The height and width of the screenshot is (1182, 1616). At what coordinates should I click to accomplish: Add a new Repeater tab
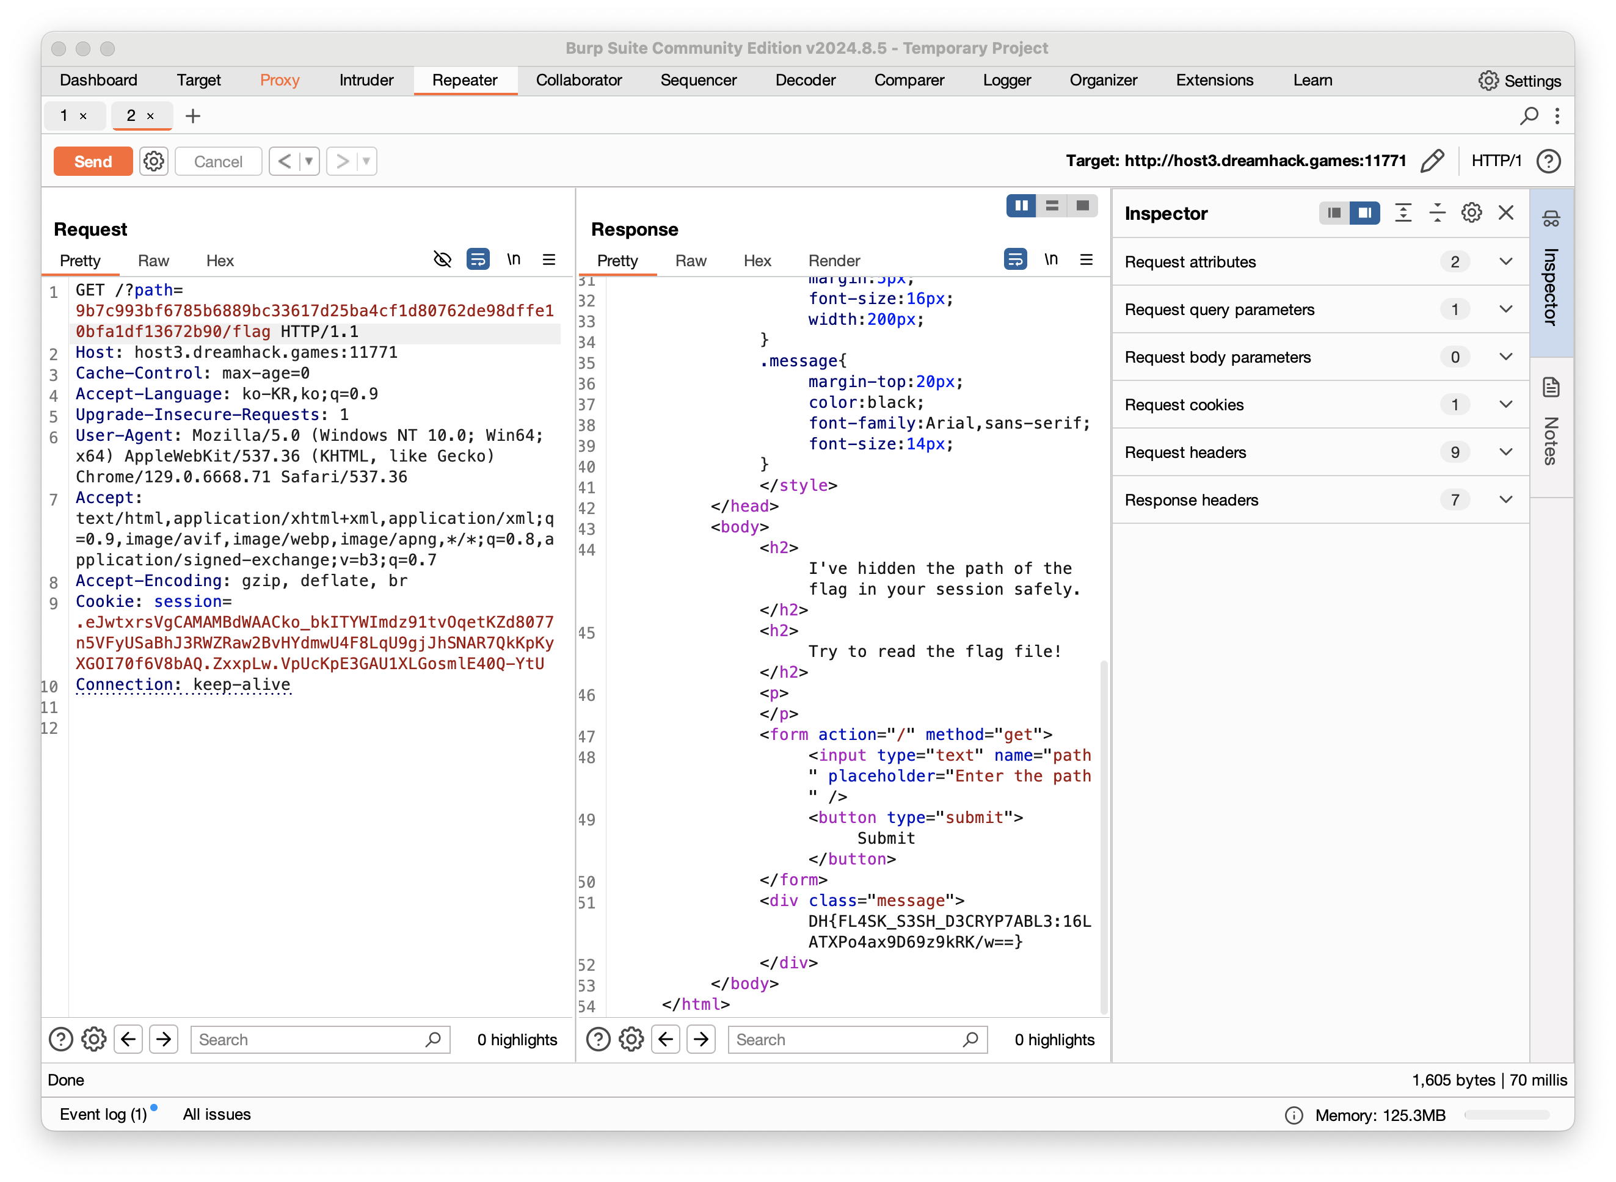point(192,116)
